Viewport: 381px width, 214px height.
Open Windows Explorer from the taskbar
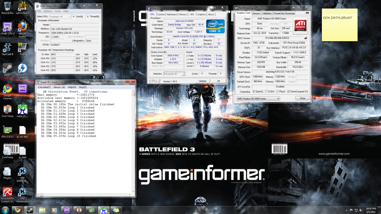[42, 210]
